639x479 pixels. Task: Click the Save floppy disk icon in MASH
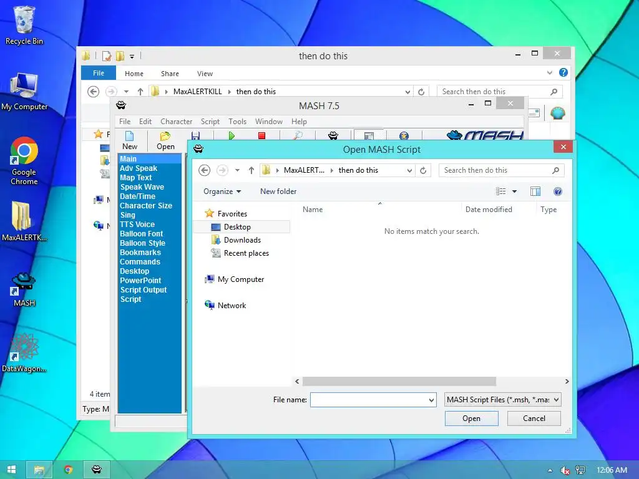click(195, 135)
